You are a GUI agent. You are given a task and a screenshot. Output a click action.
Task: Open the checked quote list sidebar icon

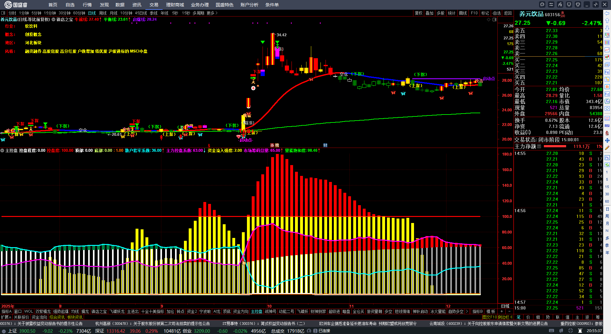(x=607, y=35)
